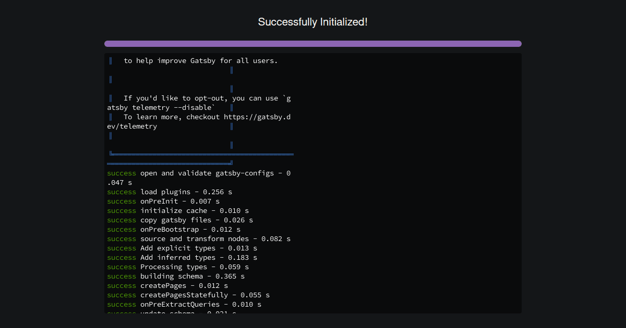Click the Successfully Initialized! heading
626x328 pixels.
click(312, 22)
